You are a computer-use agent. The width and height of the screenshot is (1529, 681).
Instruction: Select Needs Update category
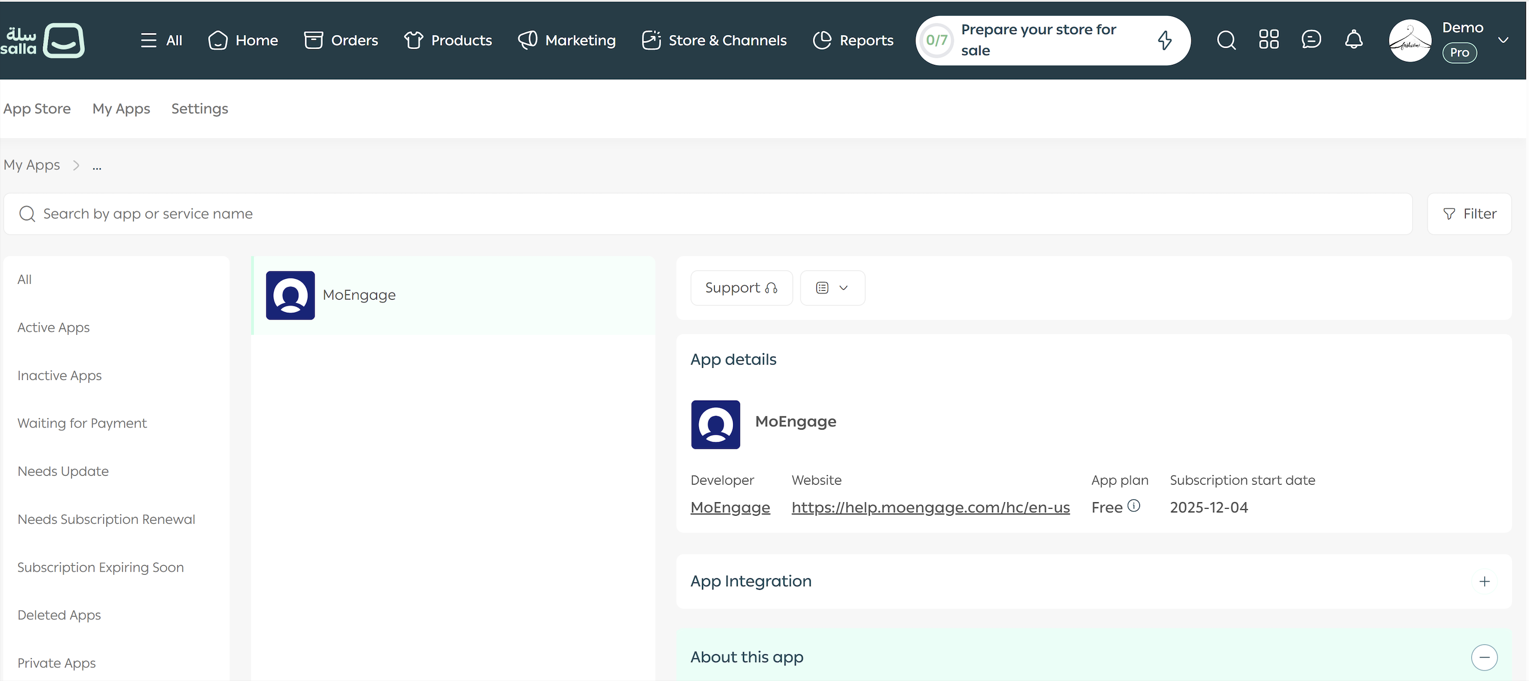[x=63, y=471]
